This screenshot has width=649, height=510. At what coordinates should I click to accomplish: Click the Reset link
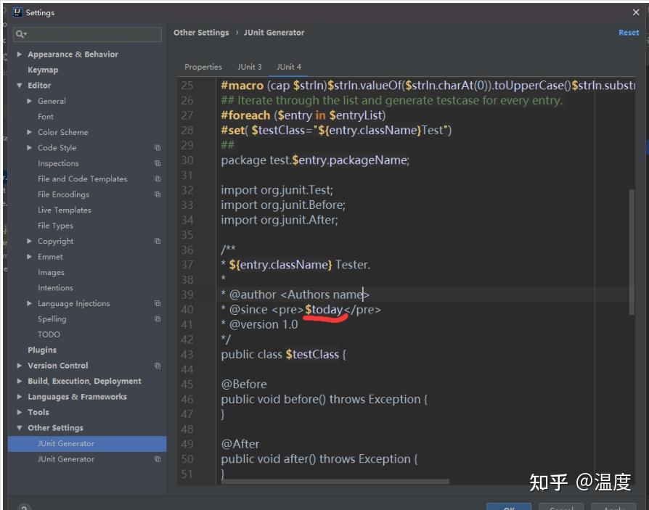(629, 32)
